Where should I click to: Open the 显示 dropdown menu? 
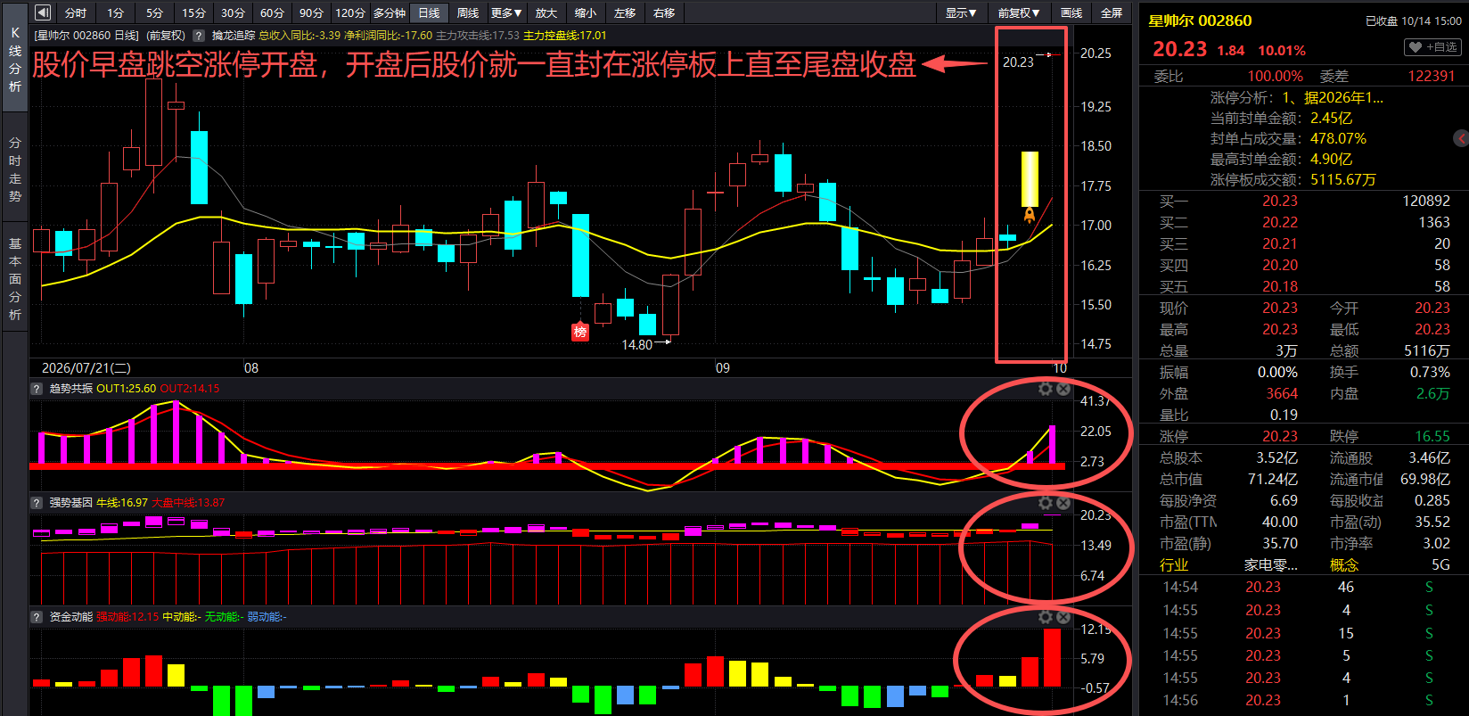pos(961,12)
